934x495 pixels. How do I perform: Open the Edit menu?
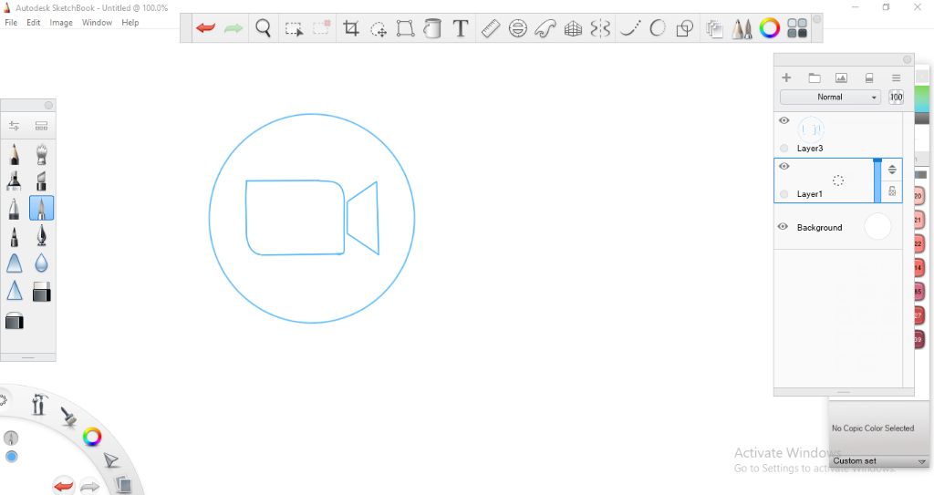click(x=34, y=23)
